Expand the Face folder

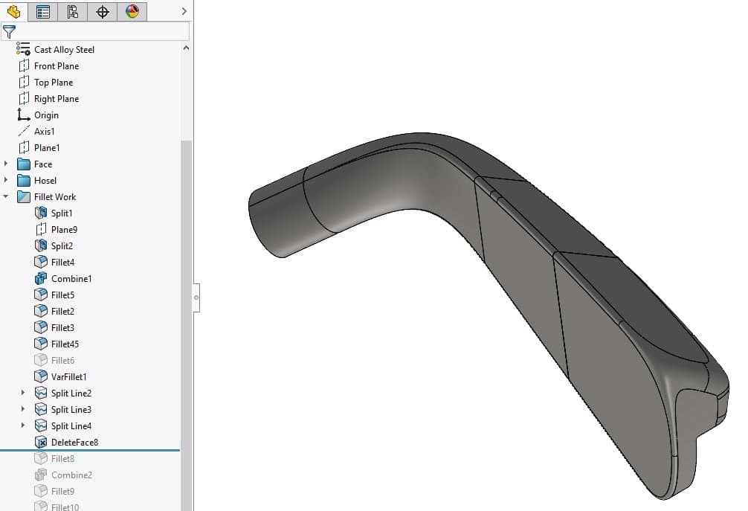[x=7, y=164]
